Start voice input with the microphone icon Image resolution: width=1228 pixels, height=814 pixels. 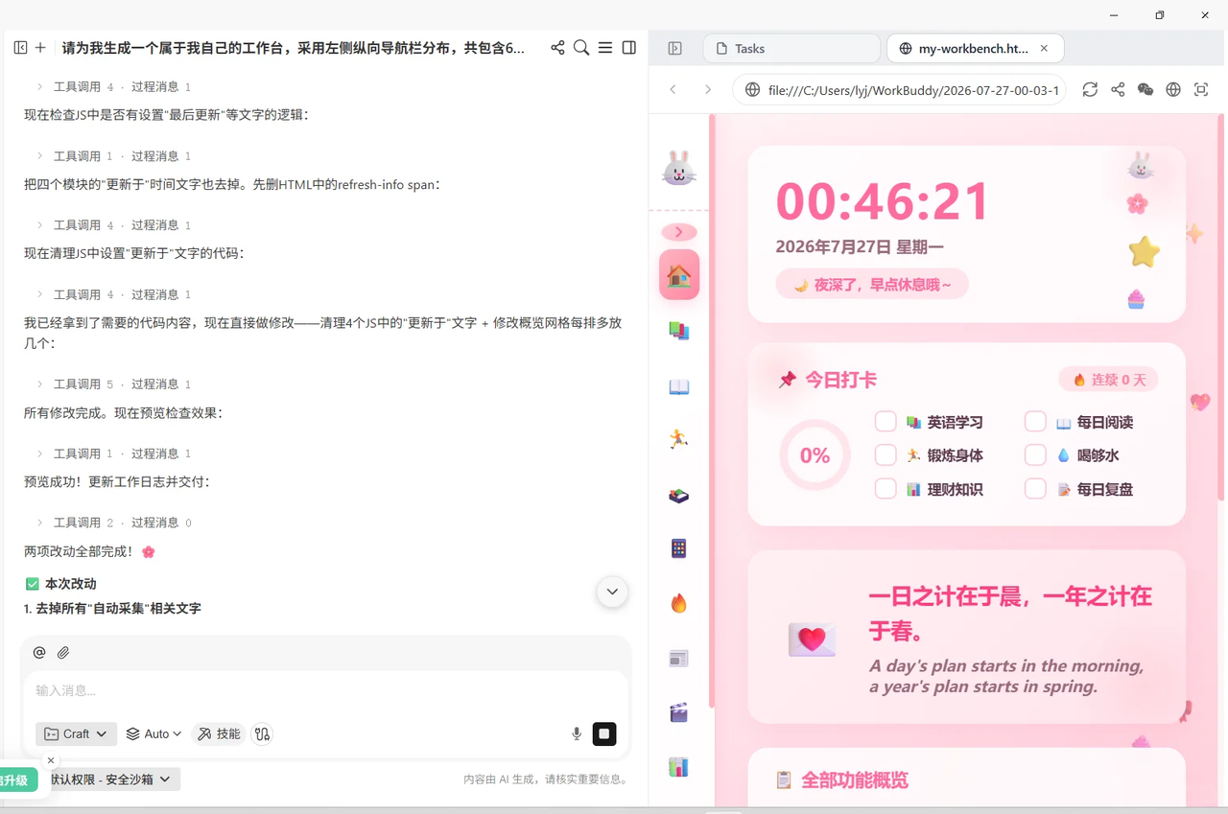(x=577, y=733)
